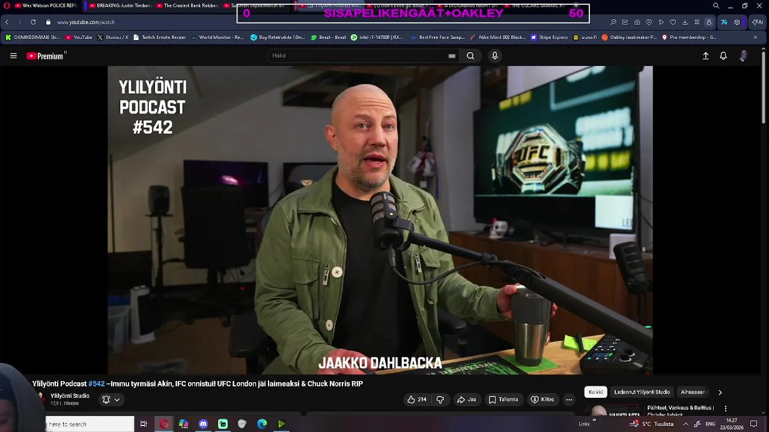The width and height of the screenshot is (769, 432).
Task: Switch to Wes Watson POLICE REPORT tab
Action: coord(45,5)
